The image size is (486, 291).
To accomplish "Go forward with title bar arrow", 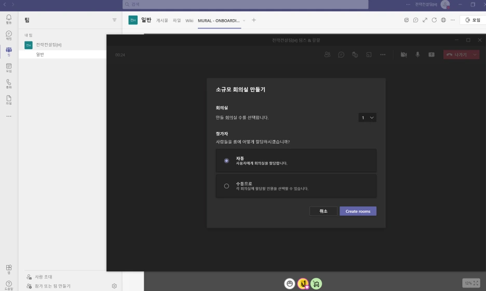I will pyautogui.click(x=12, y=4).
